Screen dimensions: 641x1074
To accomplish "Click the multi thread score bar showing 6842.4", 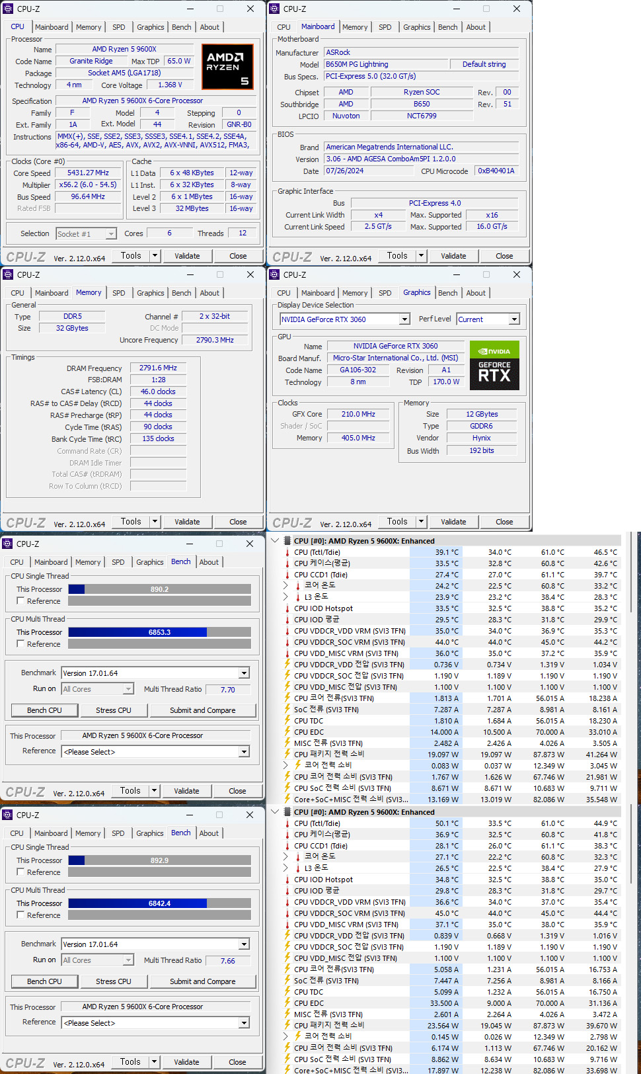I will [x=159, y=903].
